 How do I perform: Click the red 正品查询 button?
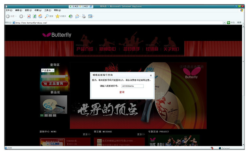(55, 84)
